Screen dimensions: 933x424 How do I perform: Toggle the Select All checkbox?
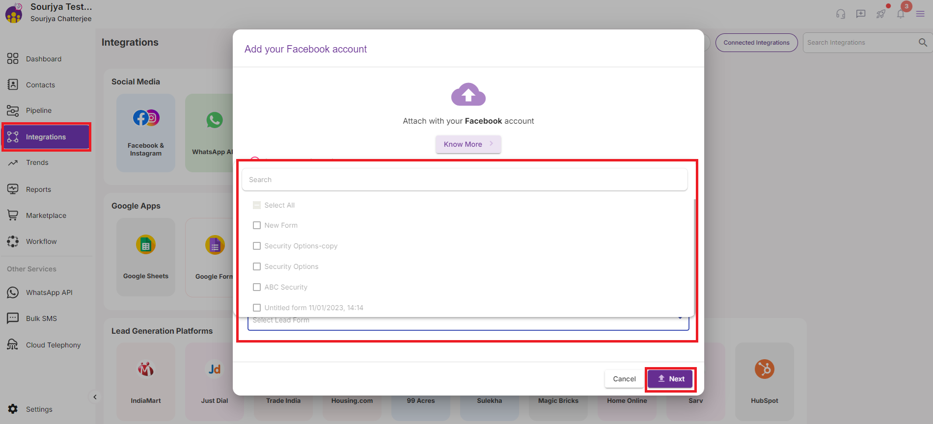pos(257,205)
